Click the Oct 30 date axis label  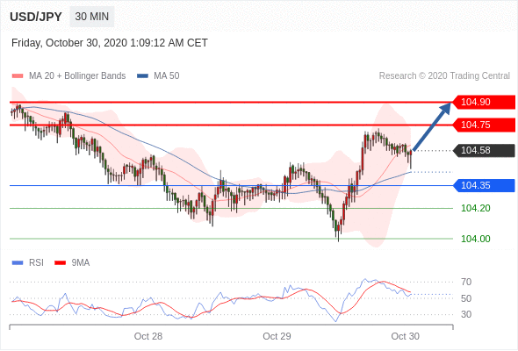(406, 336)
